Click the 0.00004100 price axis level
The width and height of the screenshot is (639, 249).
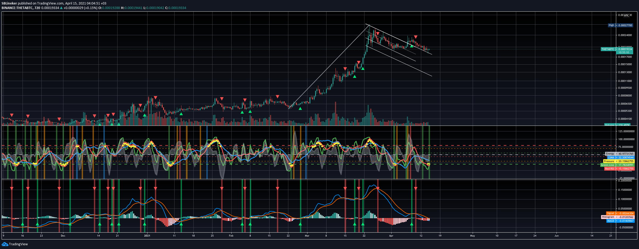[x=625, y=119]
